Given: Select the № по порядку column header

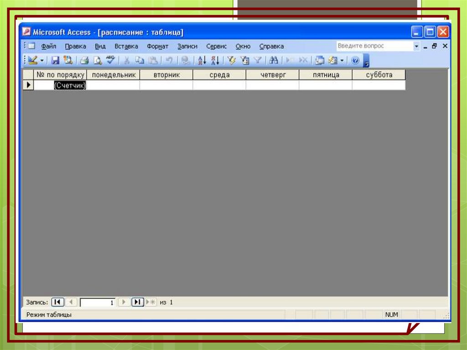Looking at the screenshot, I should [x=60, y=75].
